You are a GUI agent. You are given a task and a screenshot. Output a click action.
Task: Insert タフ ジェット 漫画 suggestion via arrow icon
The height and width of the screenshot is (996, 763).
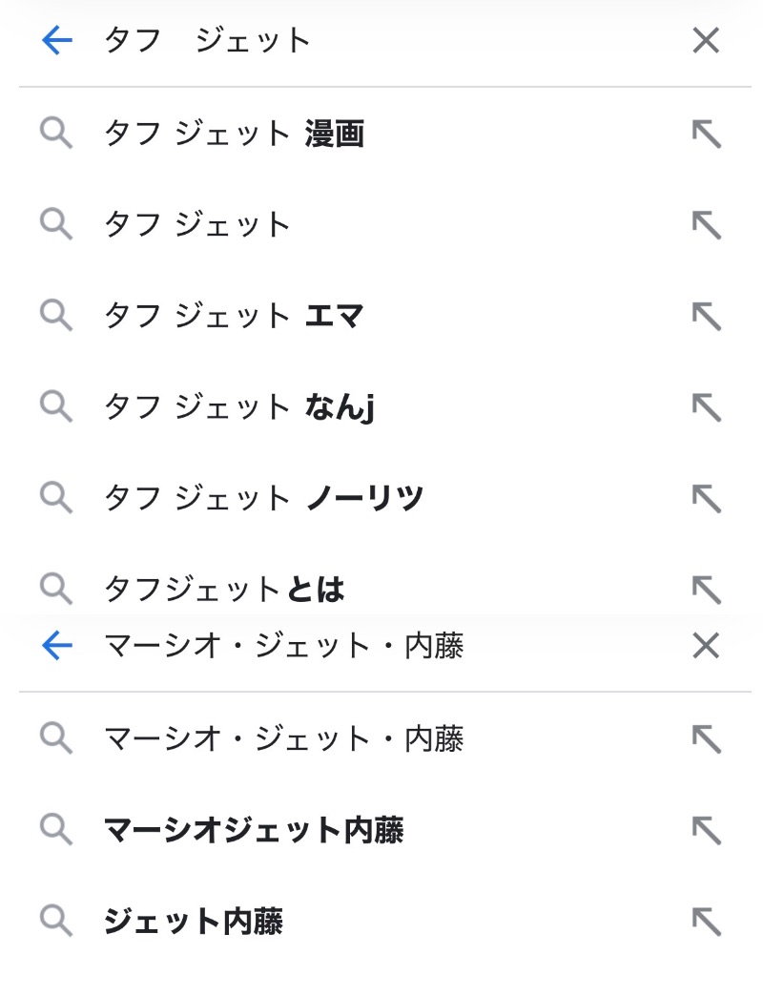pyautogui.click(x=706, y=135)
